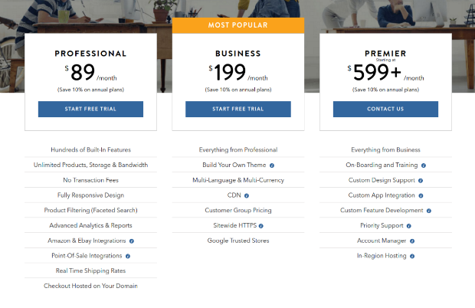Click info icon beside In-Region Hosting
The width and height of the screenshot is (475, 308).
tap(412, 256)
